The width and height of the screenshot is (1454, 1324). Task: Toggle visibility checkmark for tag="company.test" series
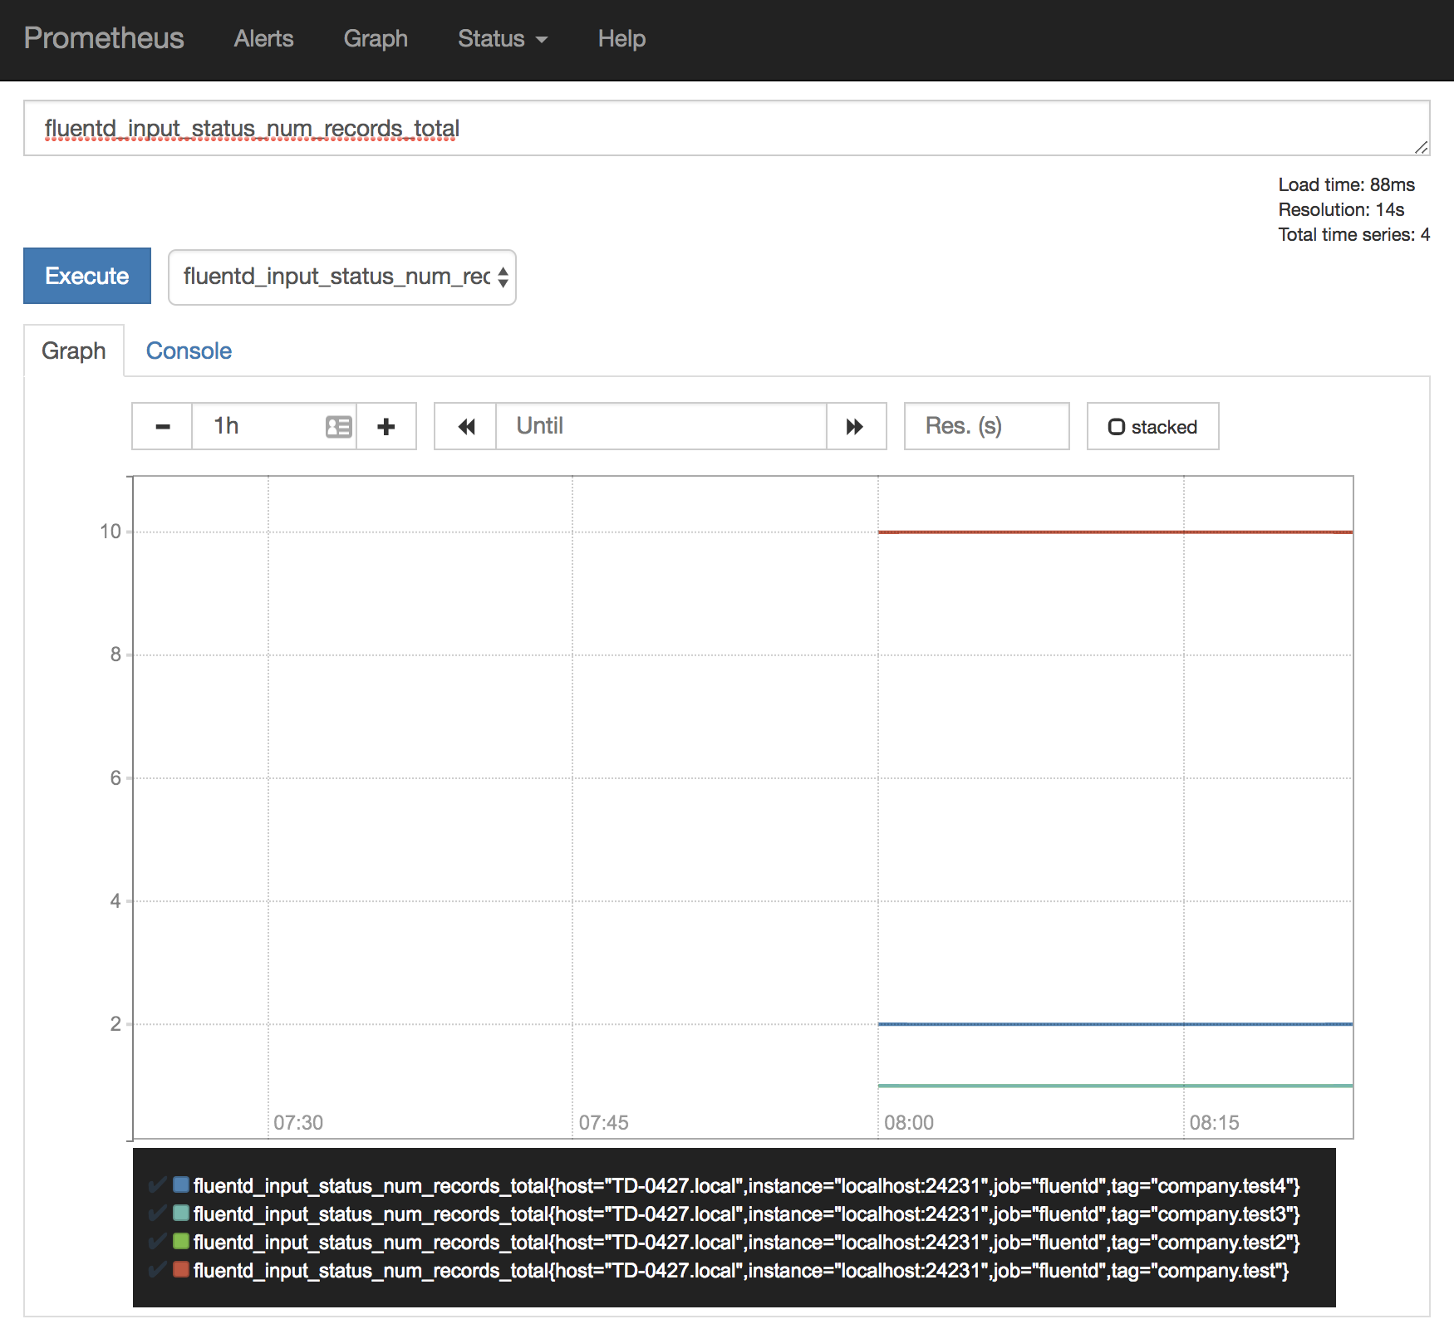coord(156,1270)
